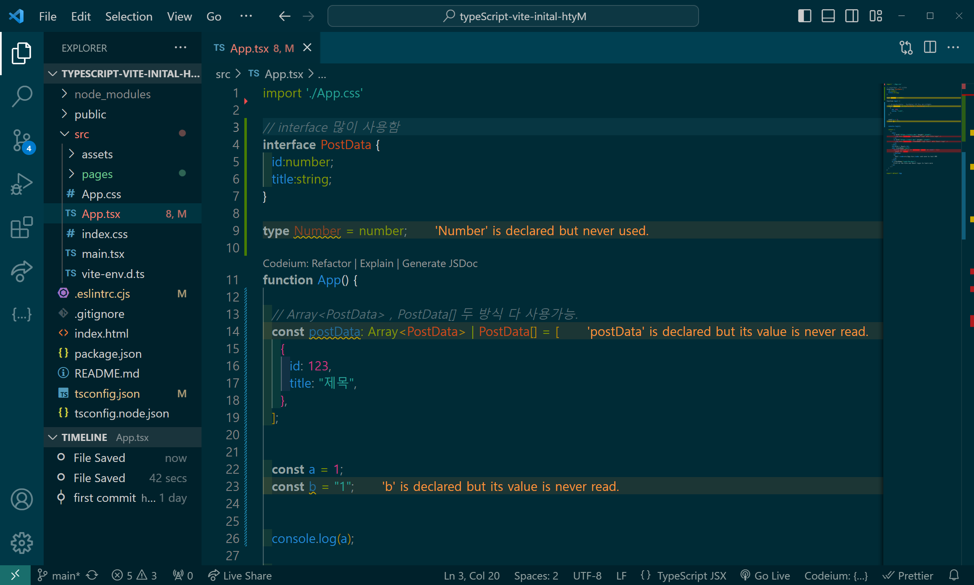This screenshot has height=585, width=974.
Task: Split the editor to the right
Action: click(x=930, y=47)
